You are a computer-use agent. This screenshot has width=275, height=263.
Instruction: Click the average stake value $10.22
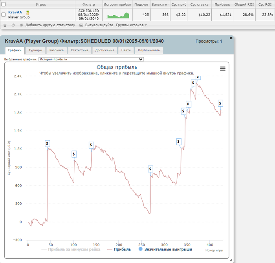[204, 15]
